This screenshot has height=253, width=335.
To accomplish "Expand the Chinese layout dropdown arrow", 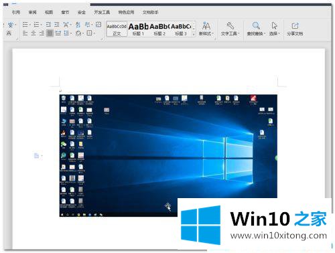I will (71, 25).
